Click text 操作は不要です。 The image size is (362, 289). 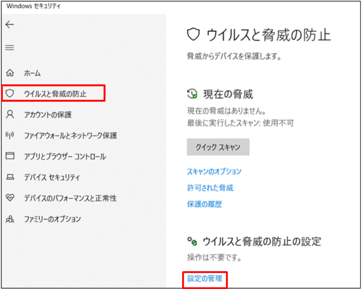(x=214, y=257)
